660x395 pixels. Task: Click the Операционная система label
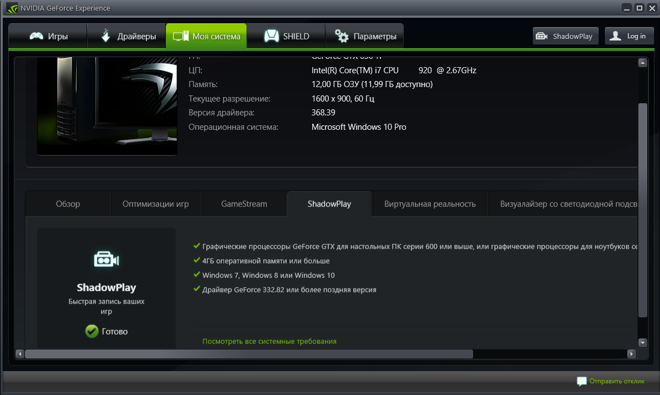(233, 126)
